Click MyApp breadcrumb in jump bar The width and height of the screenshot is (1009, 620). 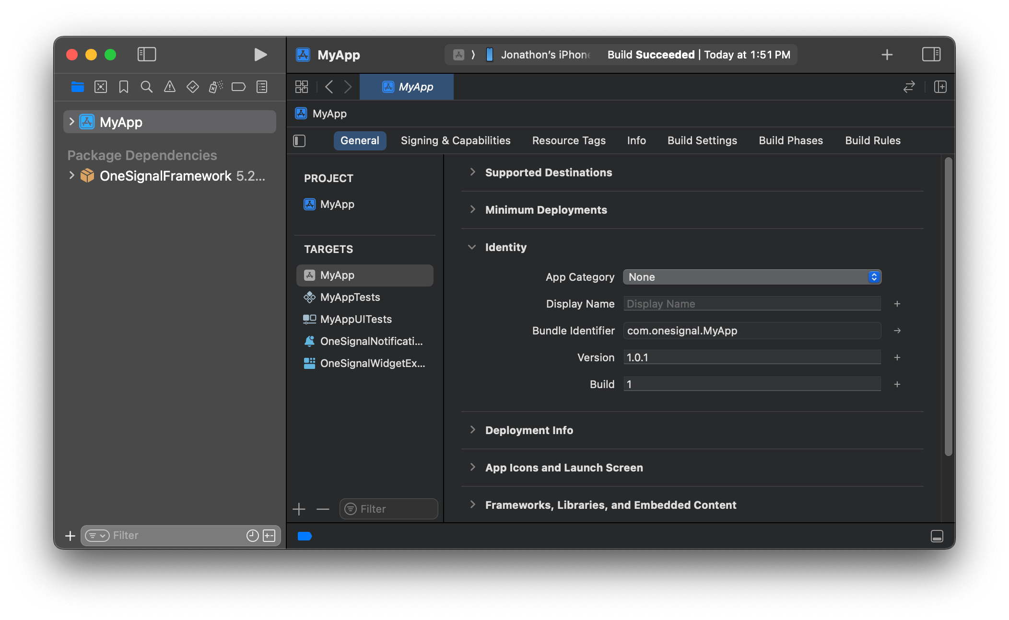click(x=321, y=114)
